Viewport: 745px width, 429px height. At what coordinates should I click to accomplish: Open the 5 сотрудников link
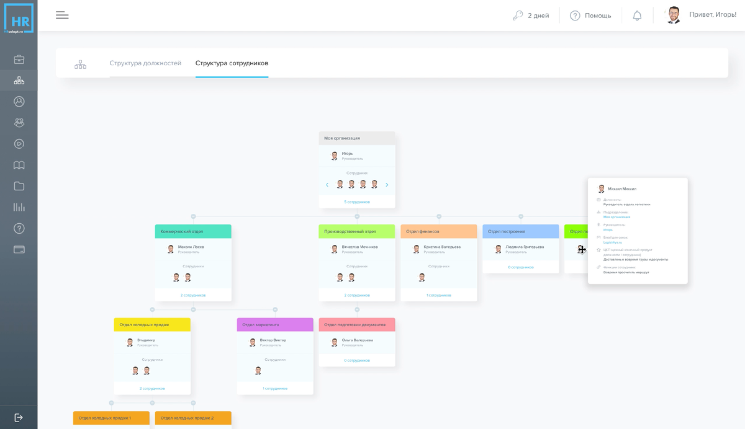pos(357,201)
